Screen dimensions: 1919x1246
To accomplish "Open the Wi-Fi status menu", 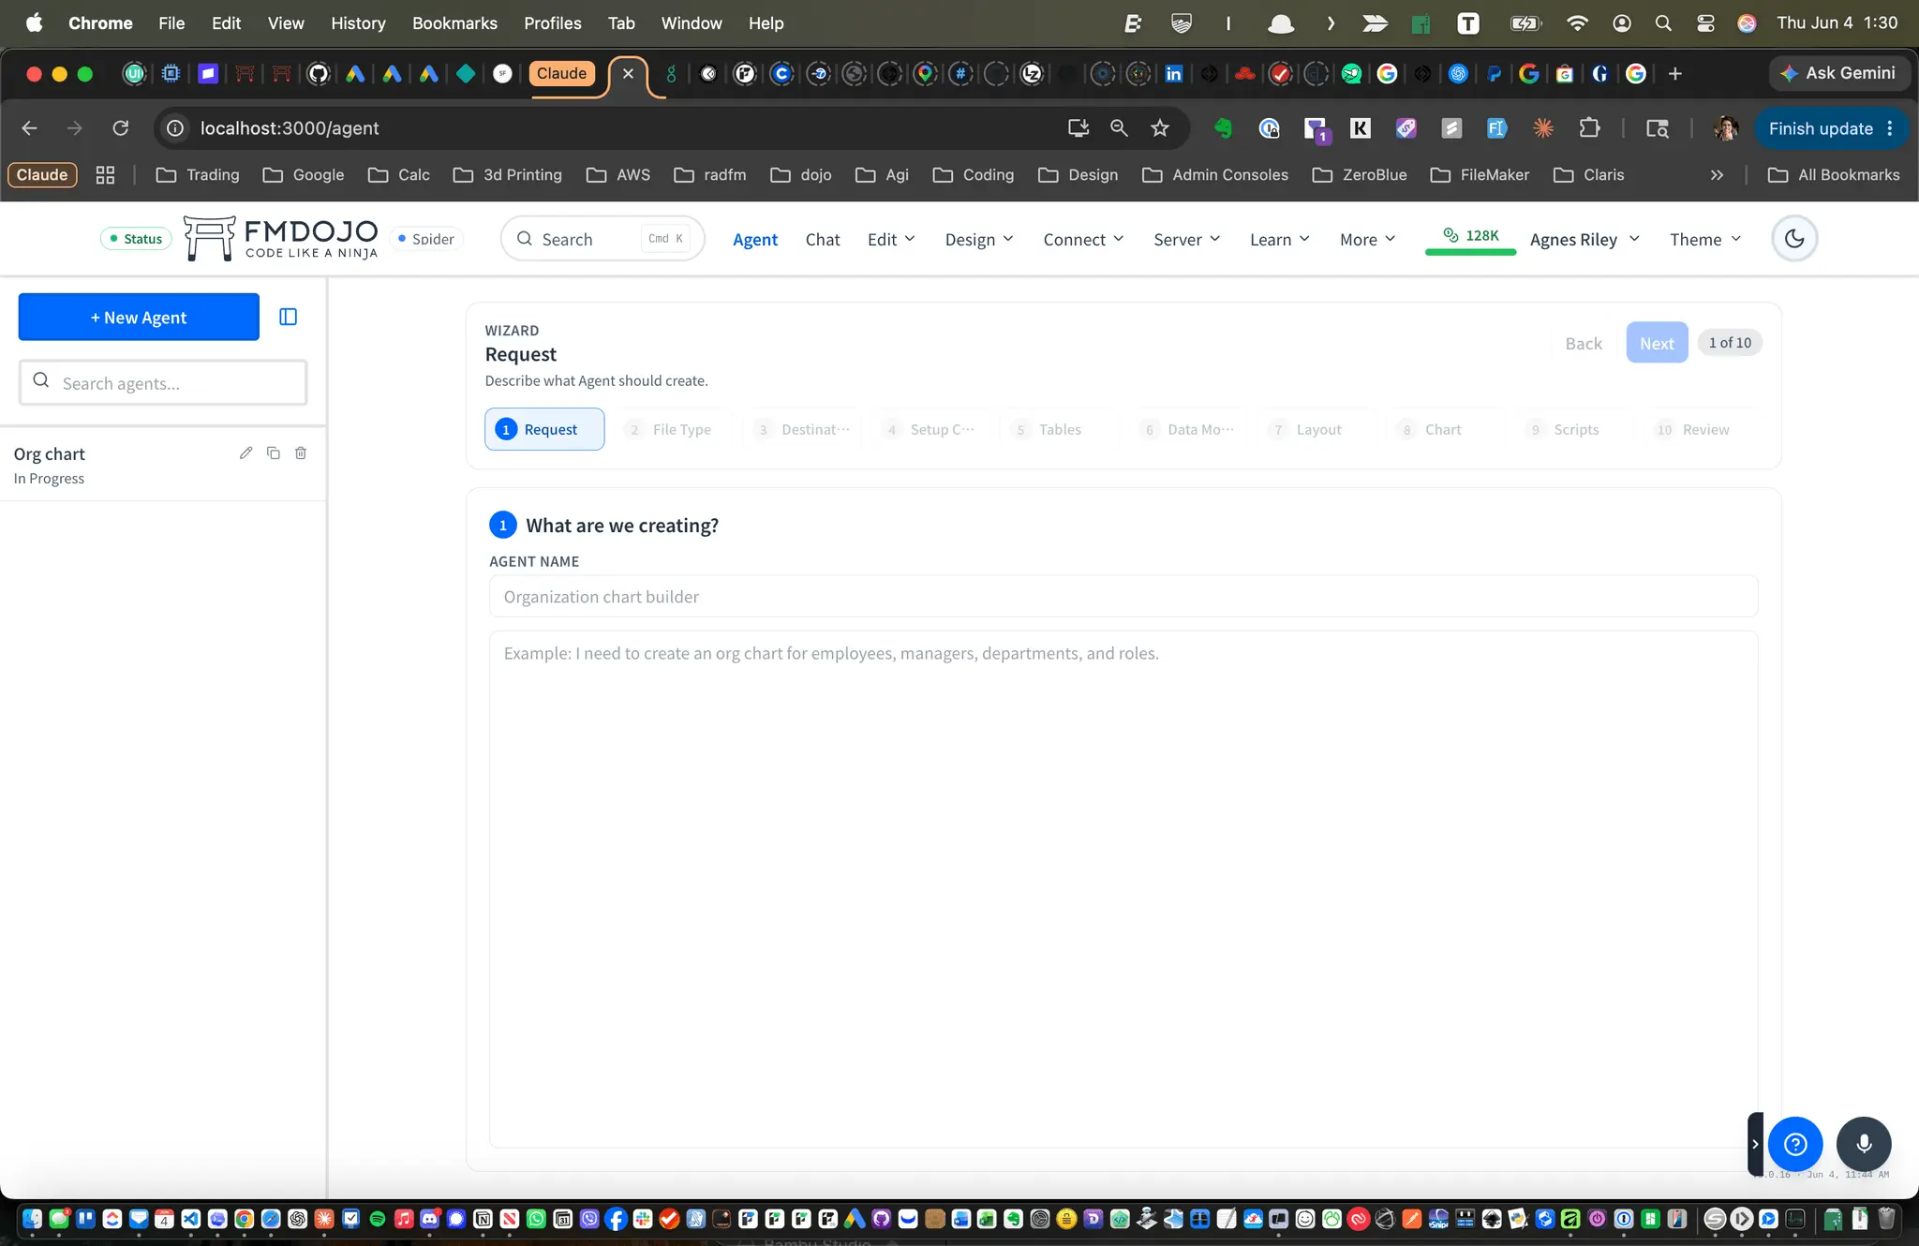I will 1577,23.
